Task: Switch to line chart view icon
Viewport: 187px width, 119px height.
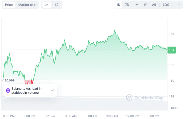Action: (47, 5)
